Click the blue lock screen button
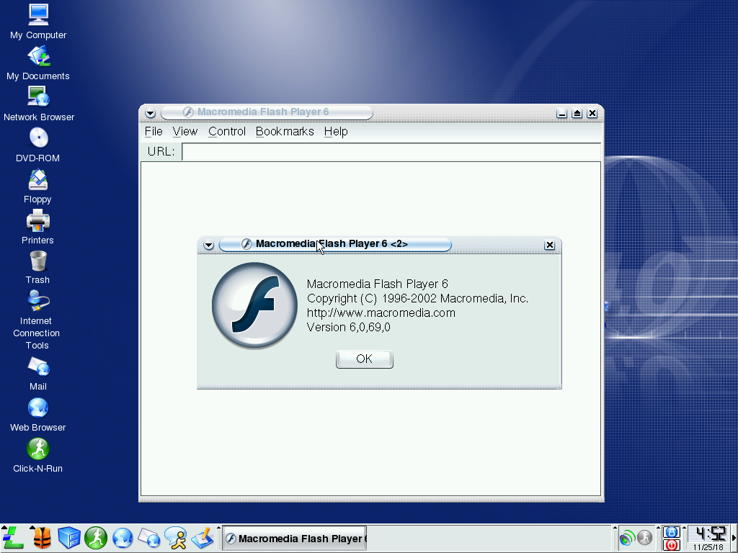The height and width of the screenshot is (553, 738). coord(671,532)
